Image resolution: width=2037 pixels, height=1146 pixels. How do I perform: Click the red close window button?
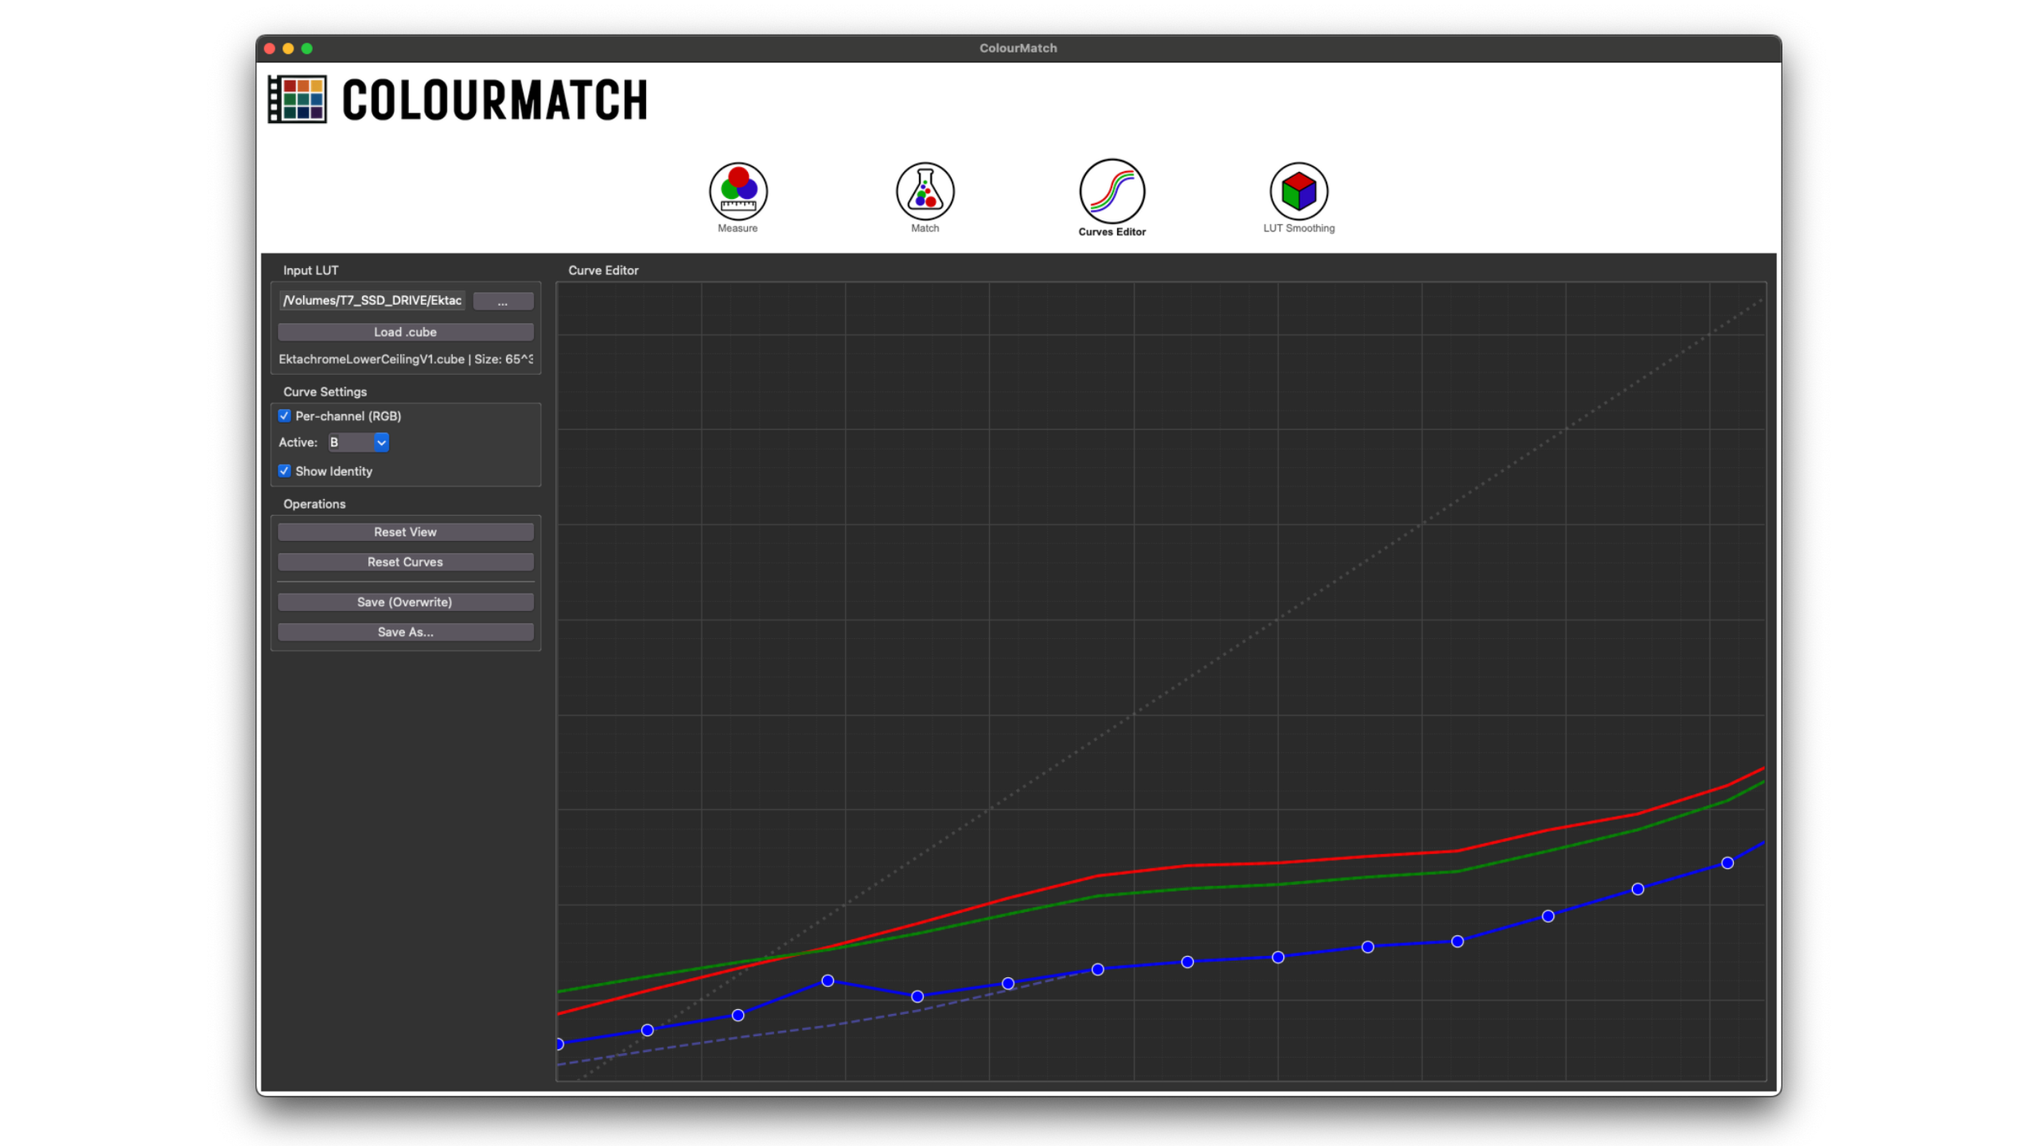coord(270,49)
